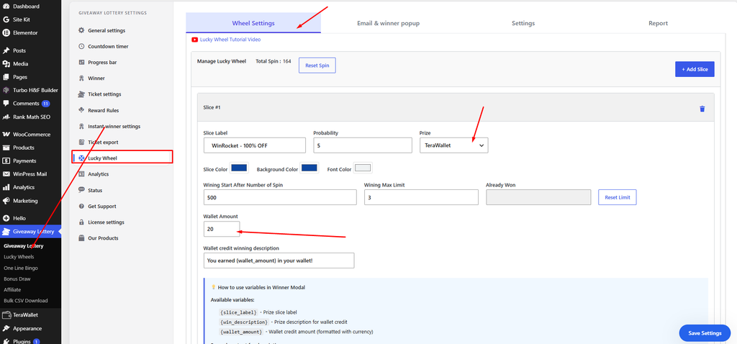Expand the Prize TeraWallet dropdown
This screenshot has height=344, width=737.
(x=453, y=145)
